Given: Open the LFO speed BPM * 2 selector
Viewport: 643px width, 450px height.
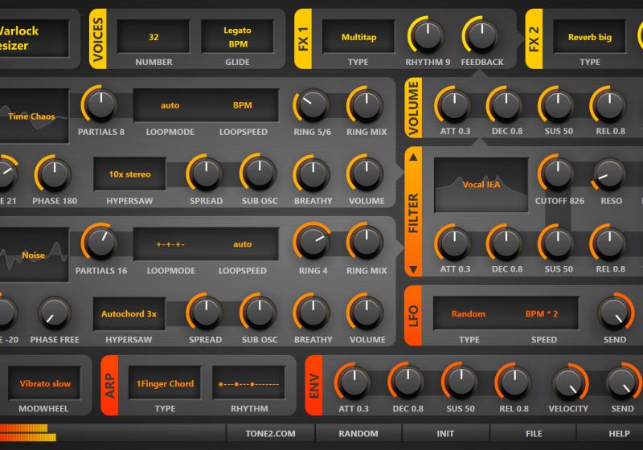Looking at the screenshot, I should point(541,313).
